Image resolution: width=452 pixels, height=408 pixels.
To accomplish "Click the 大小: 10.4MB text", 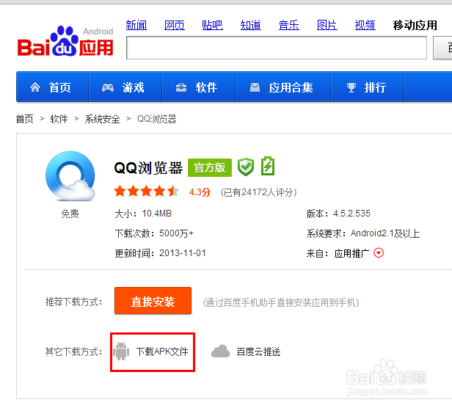I will click(143, 214).
